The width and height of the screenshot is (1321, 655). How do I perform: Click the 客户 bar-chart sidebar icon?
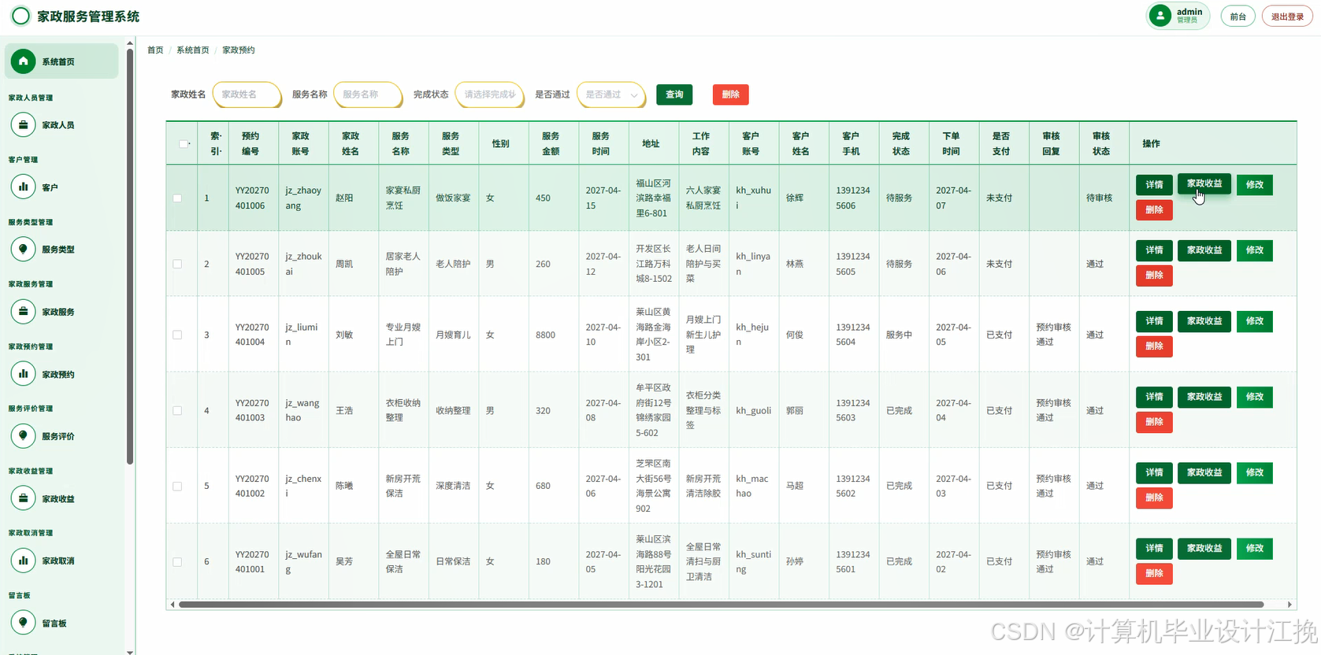click(x=23, y=187)
